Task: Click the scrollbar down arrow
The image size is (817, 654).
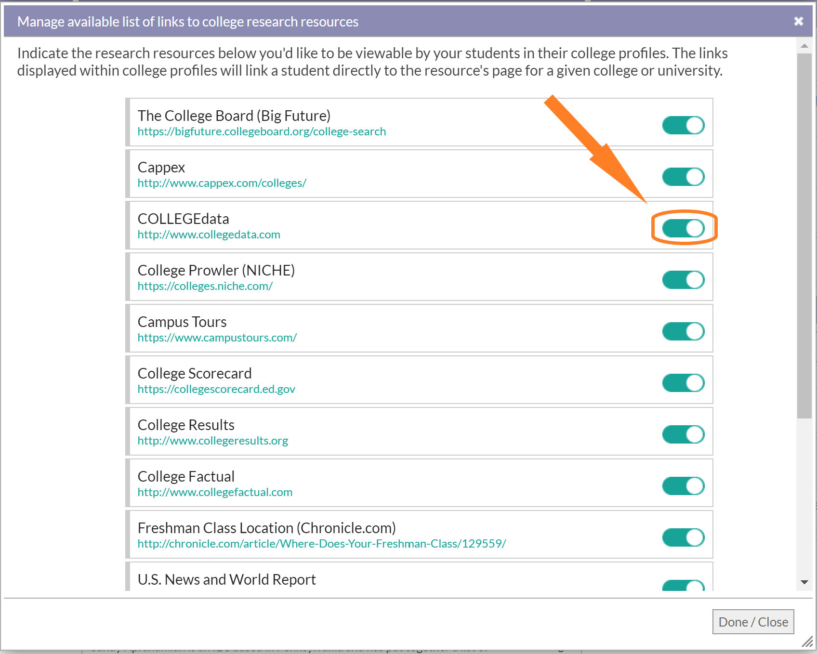Action: point(804,582)
